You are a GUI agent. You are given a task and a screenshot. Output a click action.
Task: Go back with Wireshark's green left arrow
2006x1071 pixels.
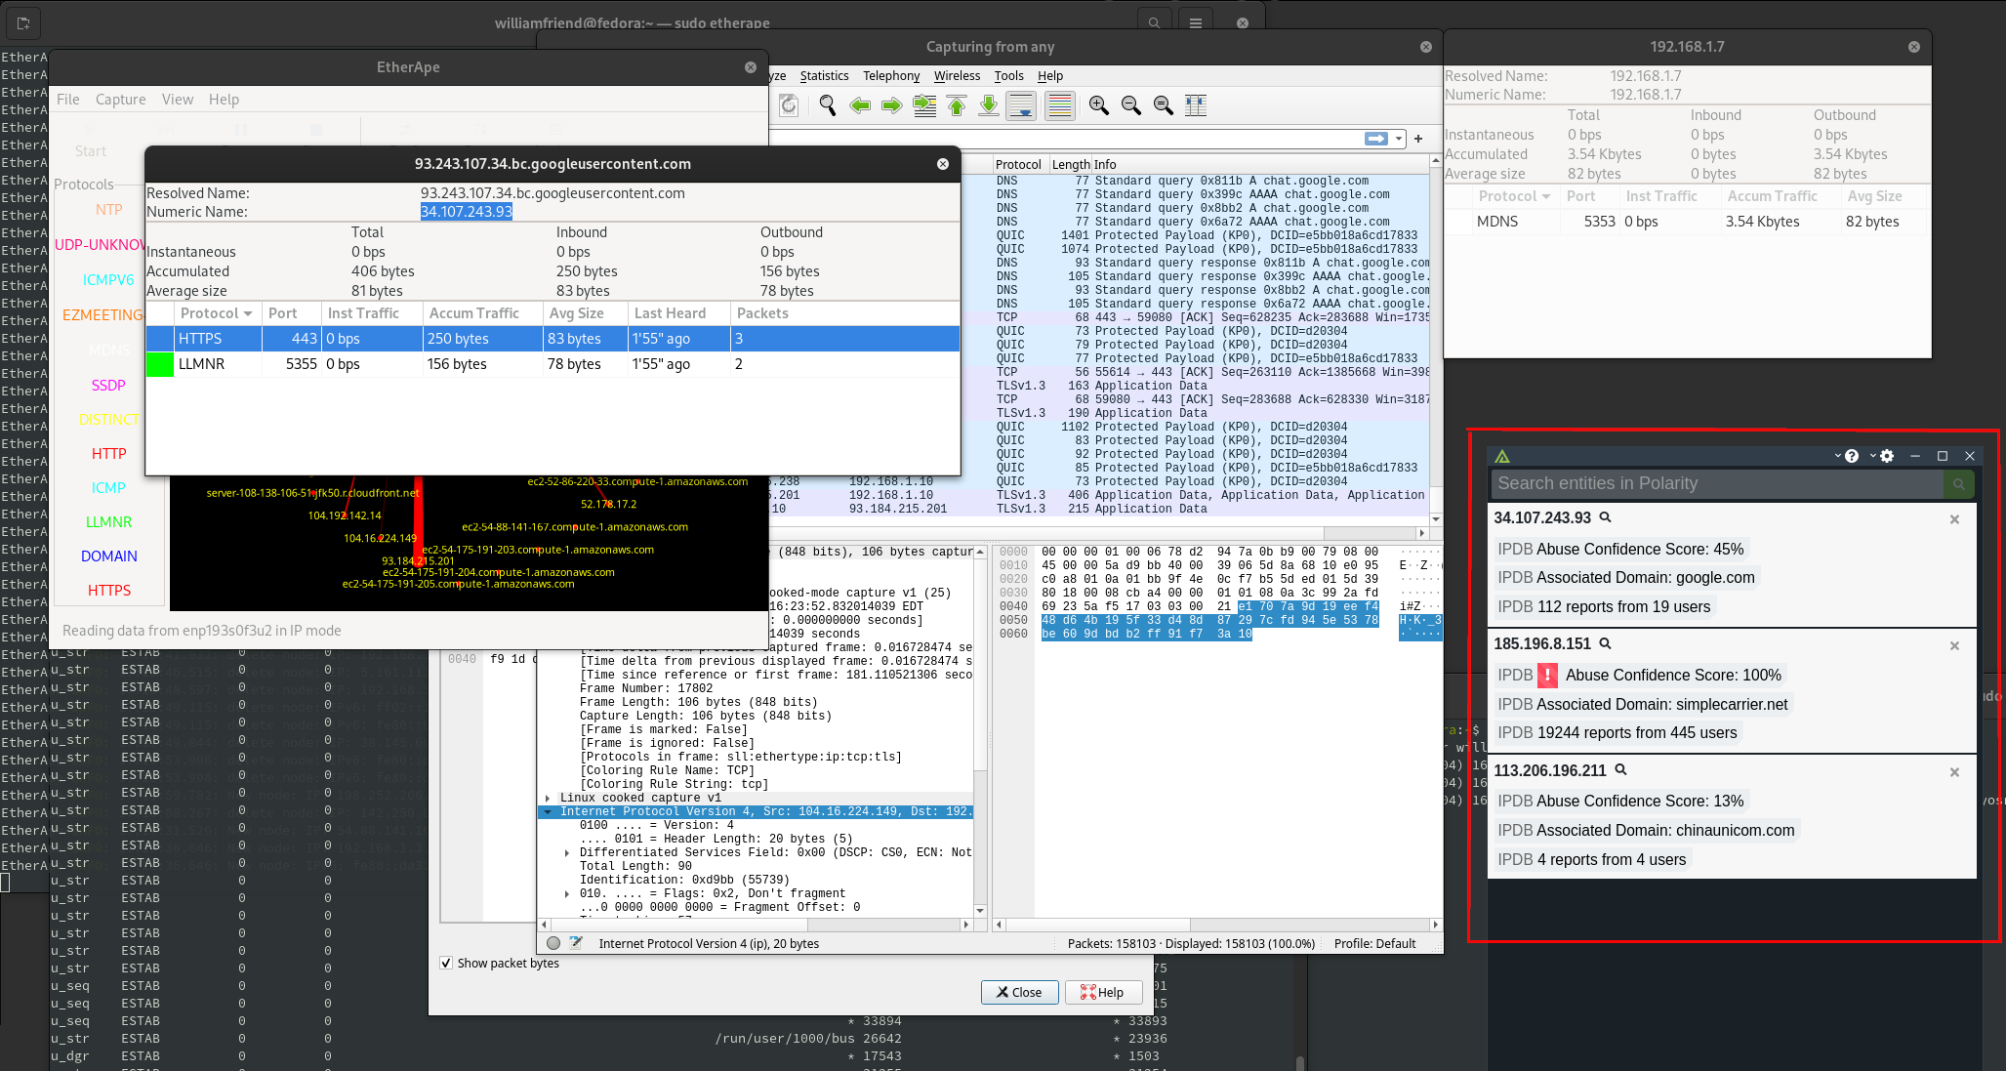coord(860,105)
